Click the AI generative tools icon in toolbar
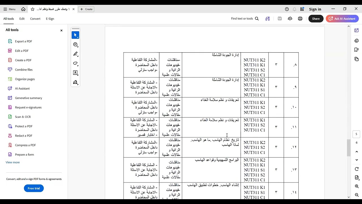The width and height of the screenshot is (362, 204). (268, 19)
